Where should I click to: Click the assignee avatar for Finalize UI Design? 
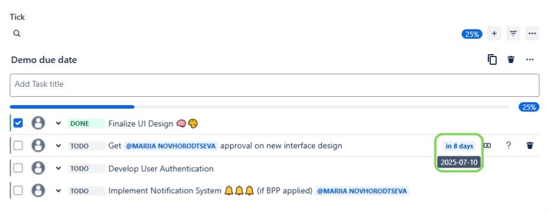38,123
